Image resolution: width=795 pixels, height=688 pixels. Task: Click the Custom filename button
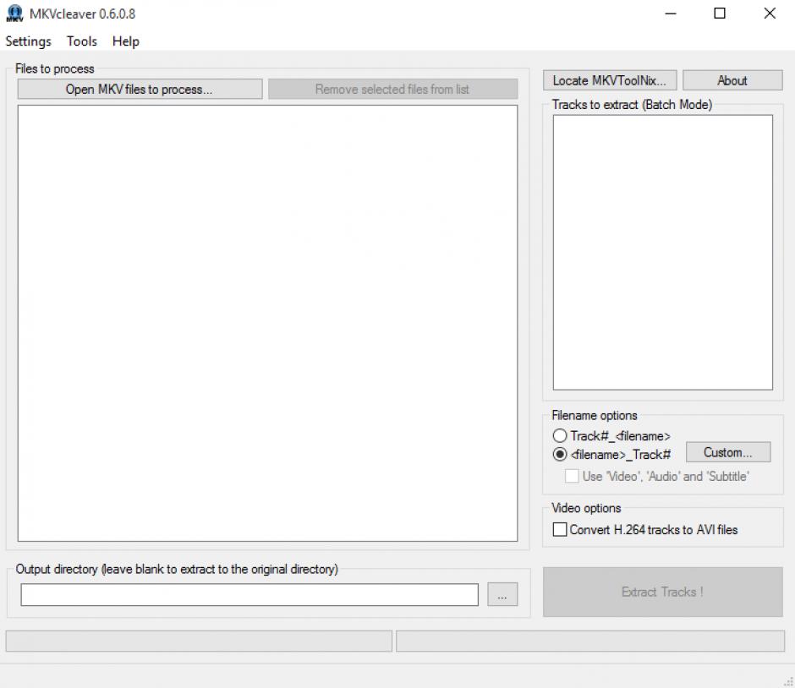pos(728,452)
